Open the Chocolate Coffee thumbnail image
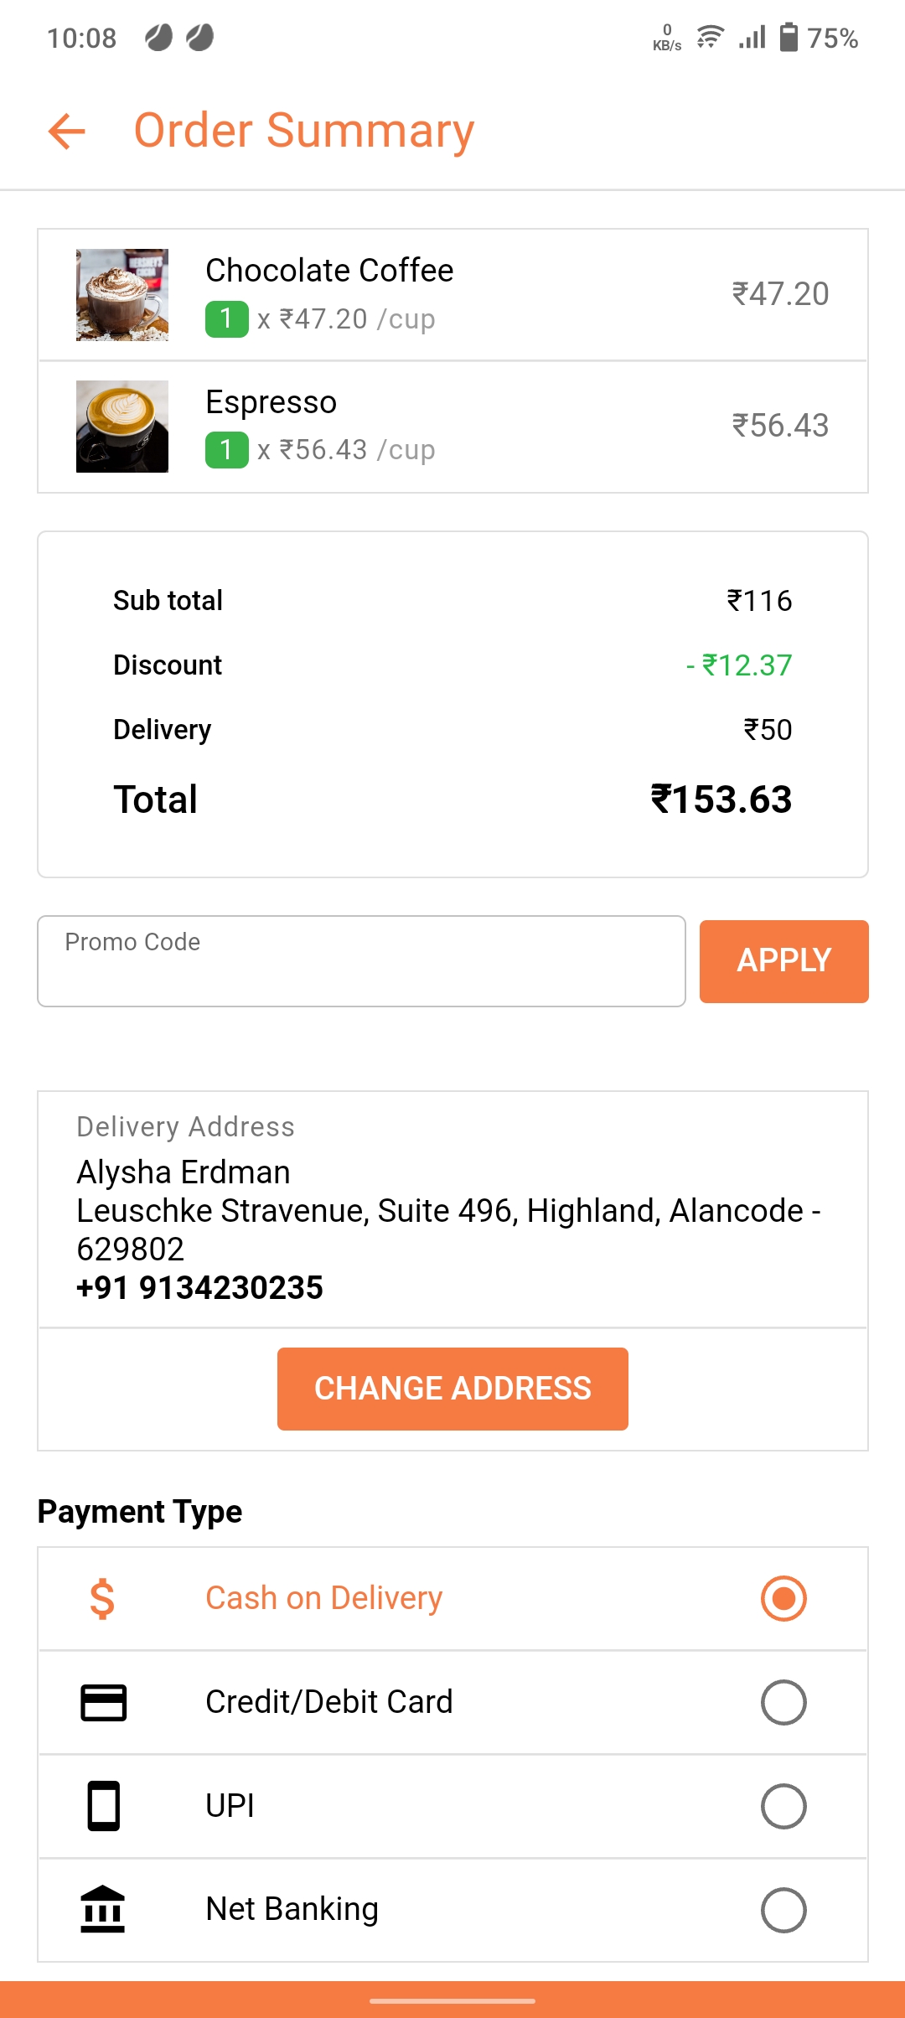Screen dimensions: 905x2018 coord(122,295)
